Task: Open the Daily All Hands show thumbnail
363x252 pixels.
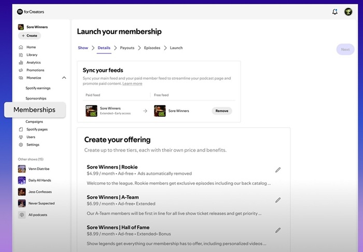Action: click(x=22, y=180)
